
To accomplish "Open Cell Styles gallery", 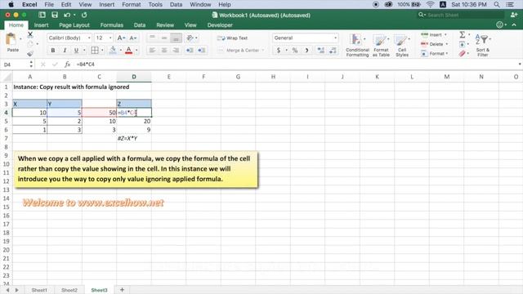I will click(402, 45).
